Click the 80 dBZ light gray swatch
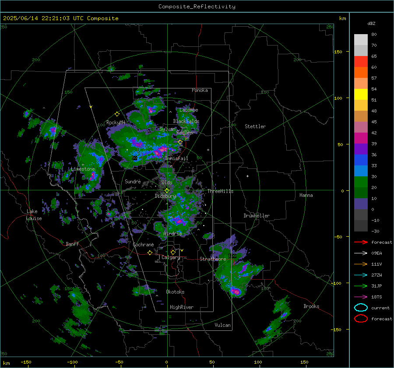The height and width of the screenshot is (368, 394). [x=361, y=40]
